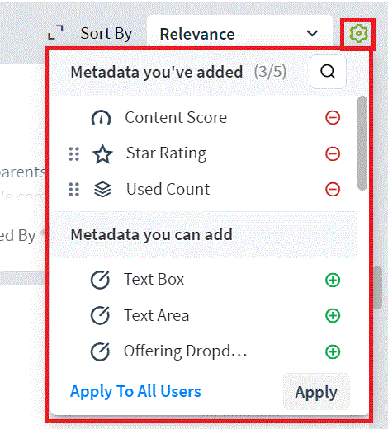Remove Star Rating with red minus
Viewport: 388px width, 429px height.
(x=333, y=153)
